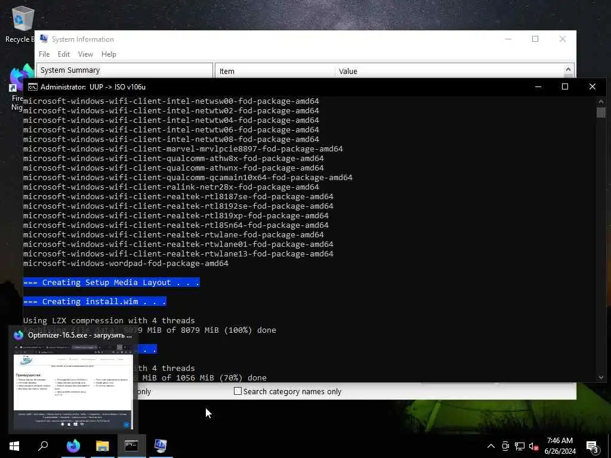The width and height of the screenshot is (611, 458).
Task: Open View menu in System Information
Action: [x=85, y=54]
